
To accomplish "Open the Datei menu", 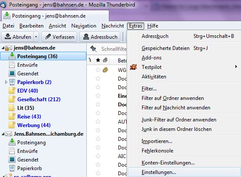I will pyautogui.click(x=8, y=26).
